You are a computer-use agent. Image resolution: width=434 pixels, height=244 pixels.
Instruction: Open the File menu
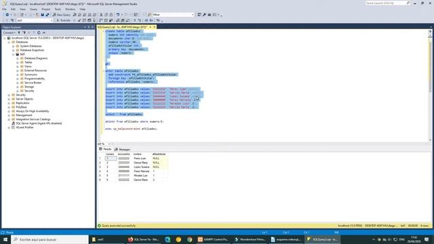(x=4, y=9)
